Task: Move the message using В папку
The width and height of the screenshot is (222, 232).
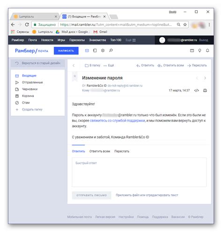Action: [x=92, y=65]
